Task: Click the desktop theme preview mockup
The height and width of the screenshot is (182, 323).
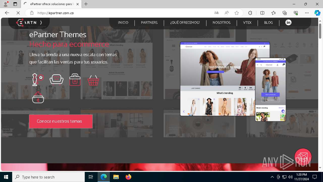Action: (218, 79)
